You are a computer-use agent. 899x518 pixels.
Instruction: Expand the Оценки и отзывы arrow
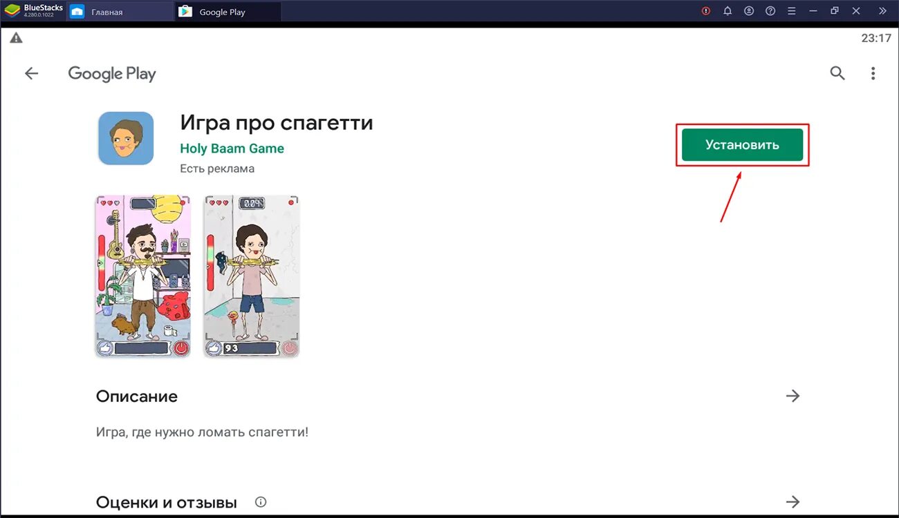[793, 501]
